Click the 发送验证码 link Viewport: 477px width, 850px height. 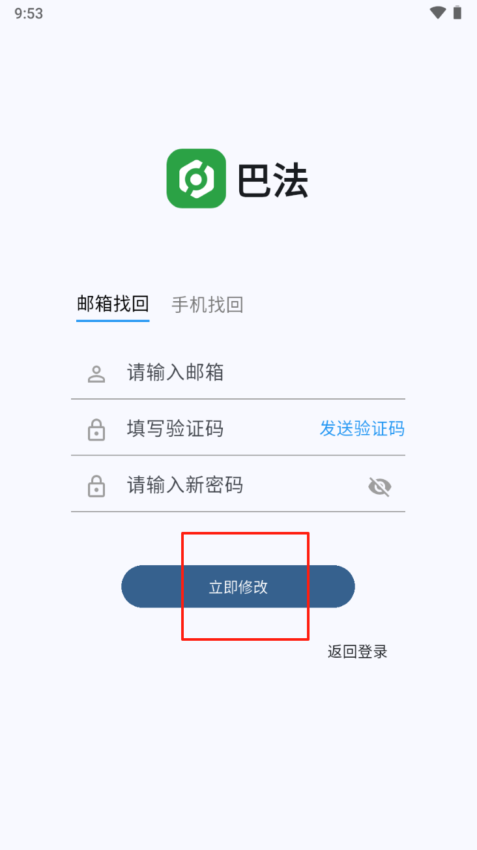tap(362, 428)
